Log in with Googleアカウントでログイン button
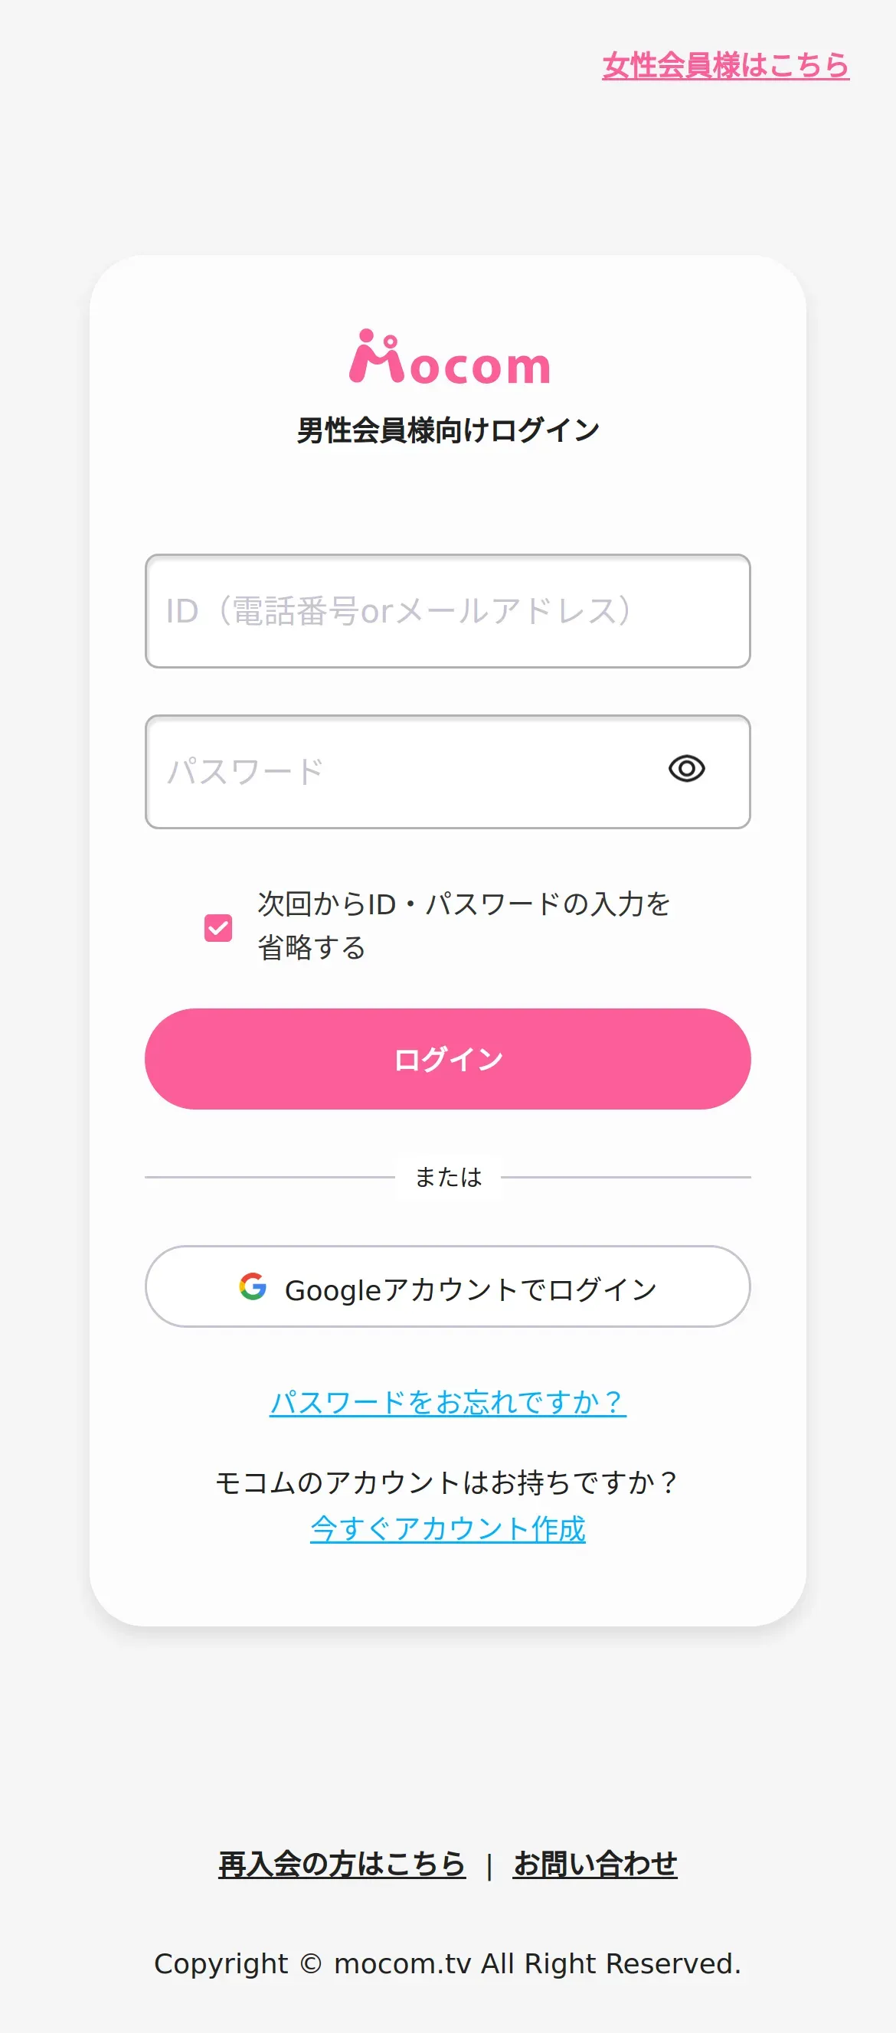Screen dimensions: 896x2033 click(447, 1286)
